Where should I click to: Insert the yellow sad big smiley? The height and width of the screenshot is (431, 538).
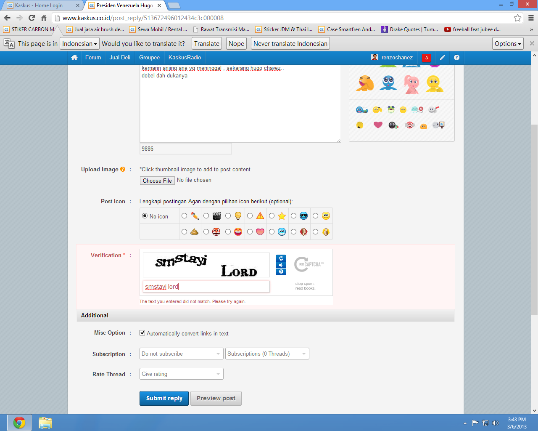[x=435, y=83]
